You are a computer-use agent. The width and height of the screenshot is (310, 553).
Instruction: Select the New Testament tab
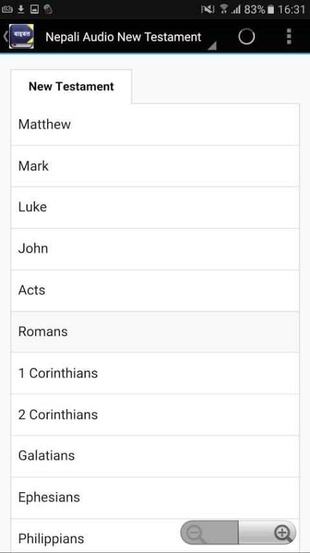coord(72,86)
